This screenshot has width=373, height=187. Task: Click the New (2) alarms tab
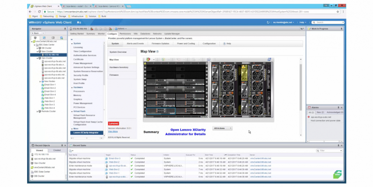tap(320, 112)
